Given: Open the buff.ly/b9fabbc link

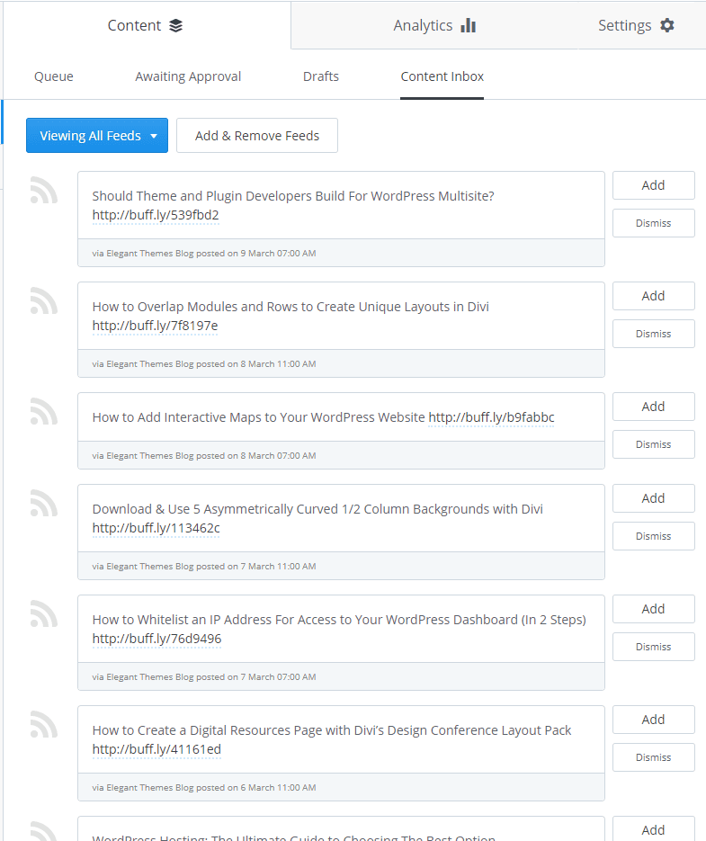Looking at the screenshot, I should point(491,417).
